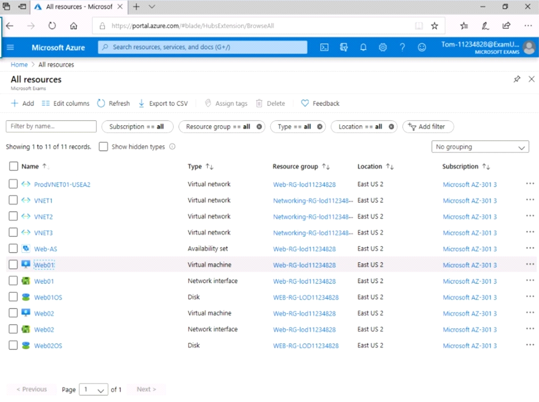Viewport: 539px width, 402px height.
Task: Open the page number dropdown
Action: [93, 389]
